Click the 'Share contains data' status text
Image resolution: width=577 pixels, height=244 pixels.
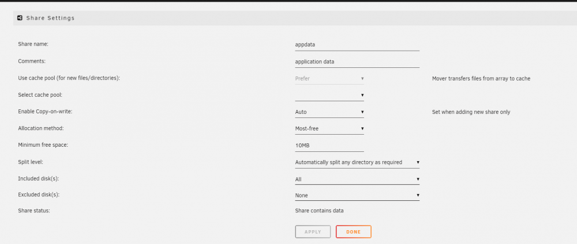[319, 211]
